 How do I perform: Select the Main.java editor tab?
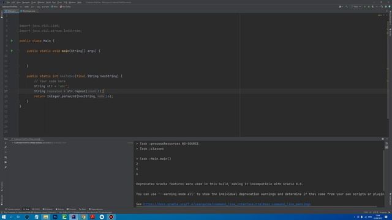tap(11, 11)
